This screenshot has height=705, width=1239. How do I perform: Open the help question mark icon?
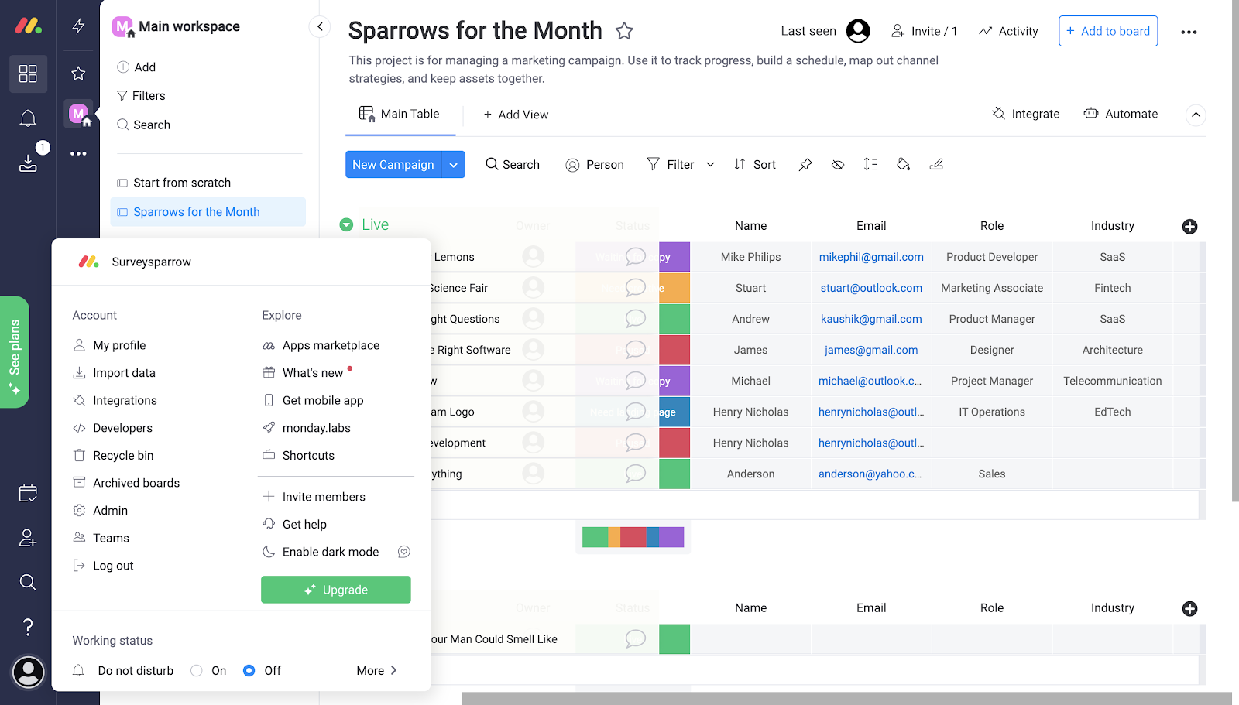28,627
